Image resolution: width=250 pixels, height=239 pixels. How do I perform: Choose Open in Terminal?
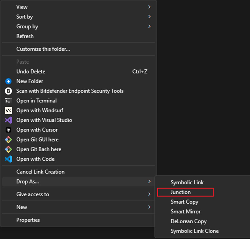tap(78, 101)
